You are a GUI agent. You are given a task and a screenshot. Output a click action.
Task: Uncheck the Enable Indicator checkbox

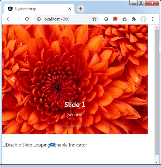pyautogui.click(x=52, y=145)
